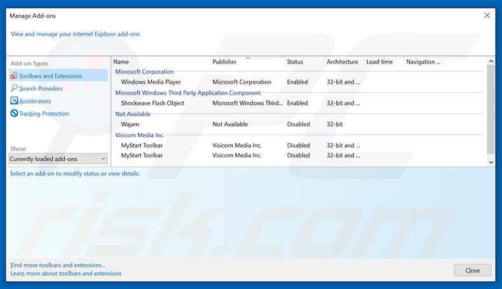The height and width of the screenshot is (289, 502).
Task: Click Enabled status of Windows Media Player
Action: pos(297,82)
